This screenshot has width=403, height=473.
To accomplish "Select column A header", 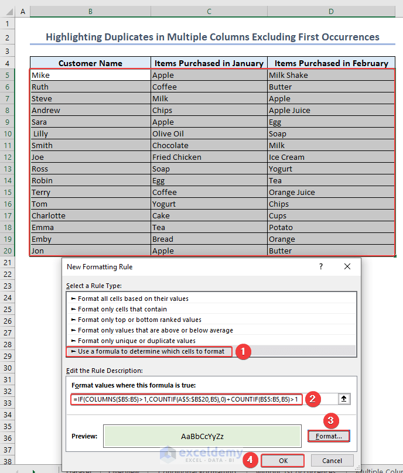I will click(23, 12).
